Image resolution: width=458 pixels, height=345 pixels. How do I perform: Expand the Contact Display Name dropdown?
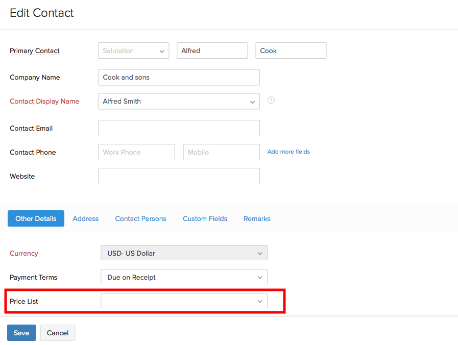coord(179,102)
